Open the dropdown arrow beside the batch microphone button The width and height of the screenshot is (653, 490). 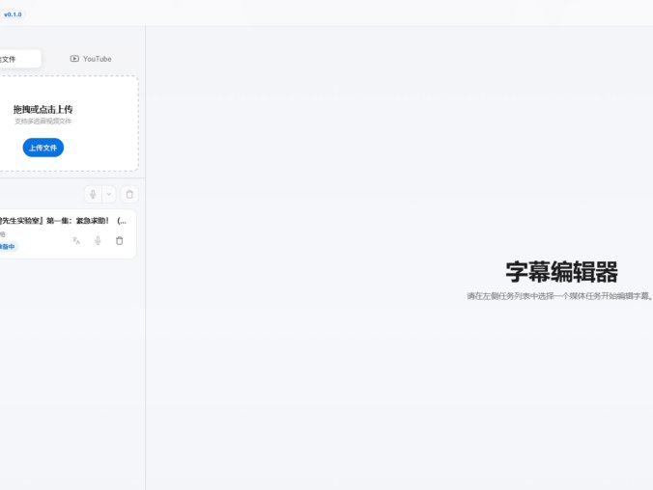click(x=109, y=194)
